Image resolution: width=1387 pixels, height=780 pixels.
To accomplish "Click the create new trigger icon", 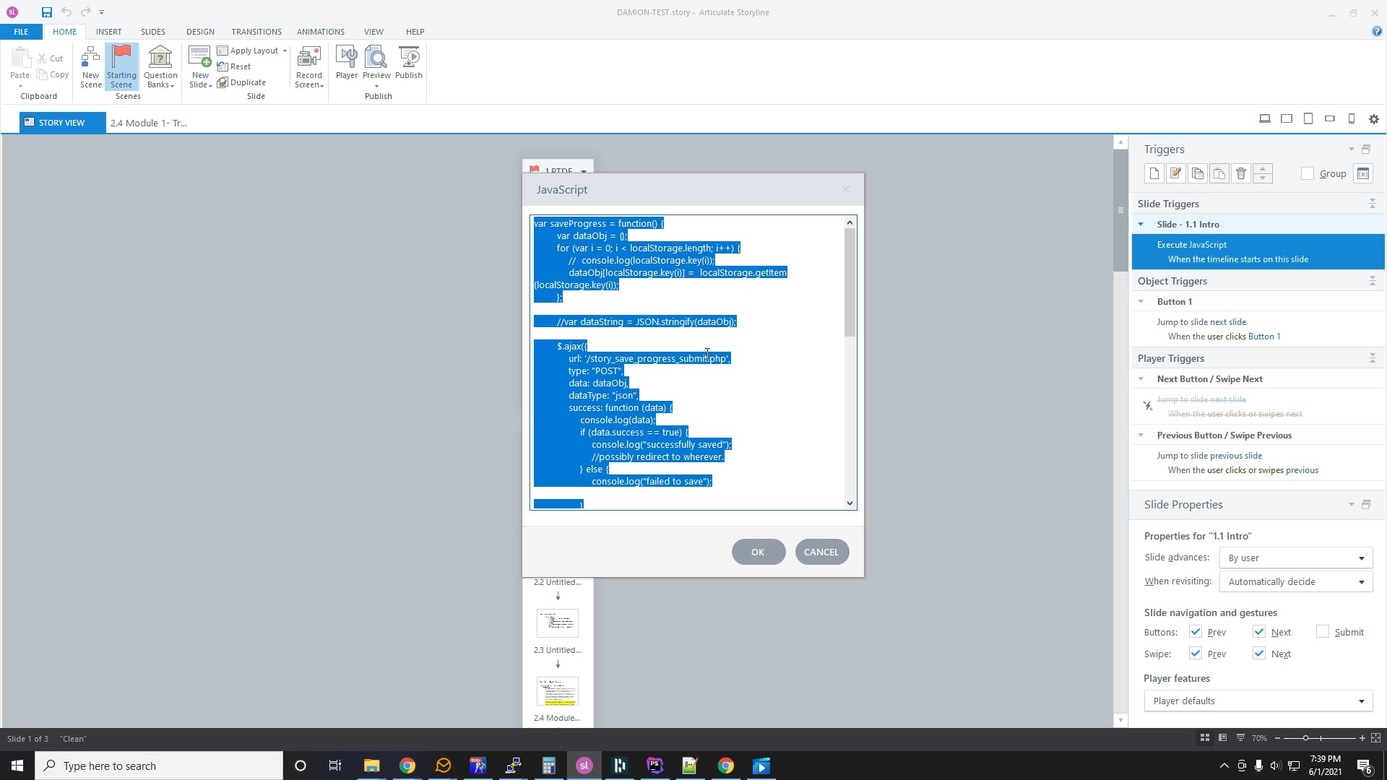I will coord(1154,173).
